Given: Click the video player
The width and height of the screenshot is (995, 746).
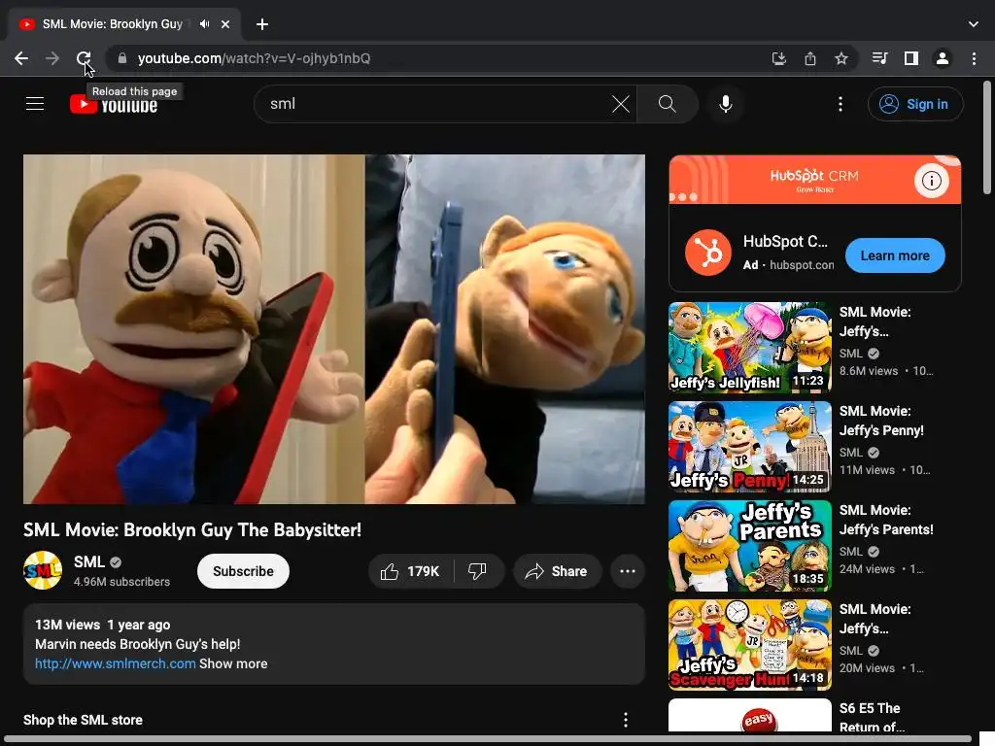Looking at the screenshot, I should pos(334,329).
